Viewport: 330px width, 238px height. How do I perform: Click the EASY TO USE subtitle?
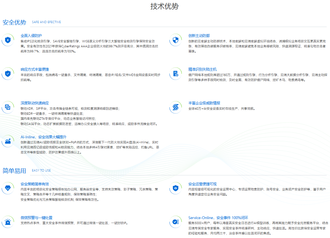pyautogui.click(x=41, y=171)
